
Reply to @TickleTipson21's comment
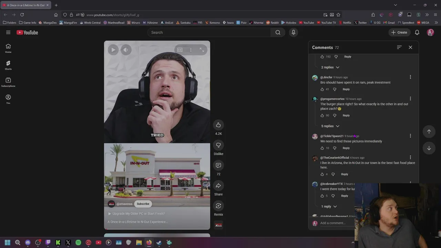coord(346,148)
